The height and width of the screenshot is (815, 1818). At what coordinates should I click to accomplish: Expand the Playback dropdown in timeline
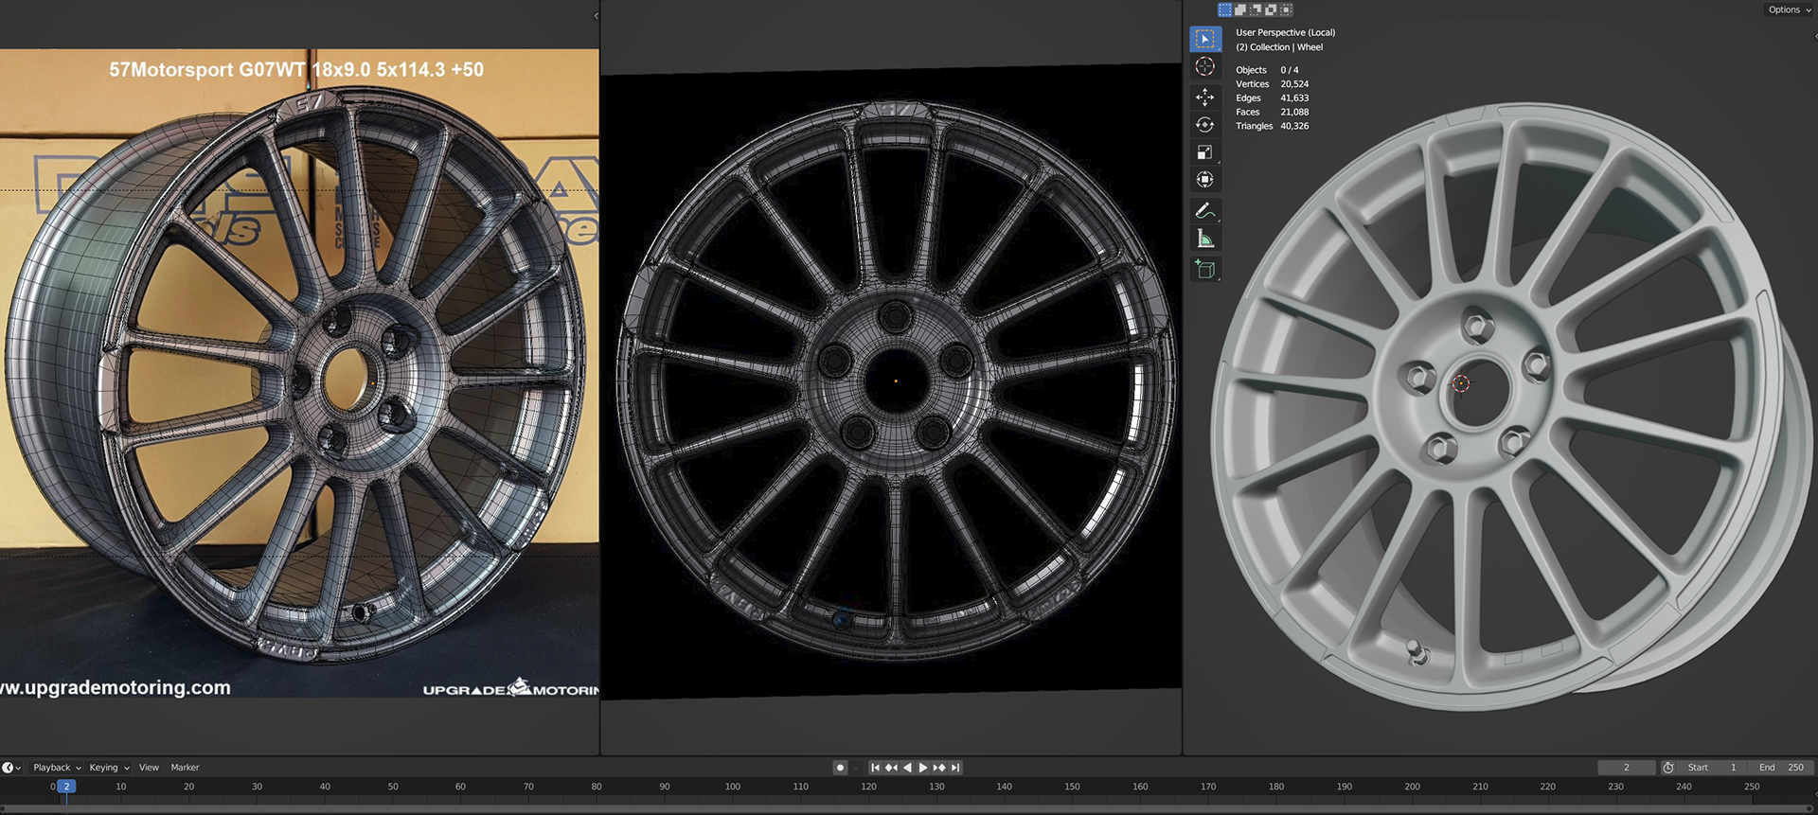click(x=57, y=768)
